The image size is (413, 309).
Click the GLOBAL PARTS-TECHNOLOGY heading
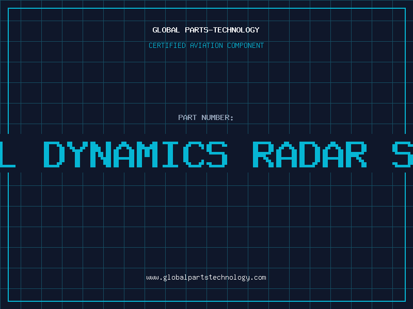[x=206, y=30]
